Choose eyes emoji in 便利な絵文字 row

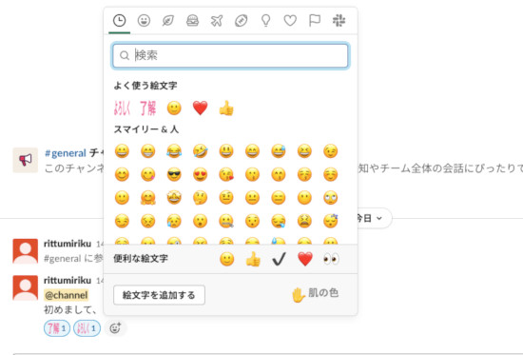(x=331, y=259)
